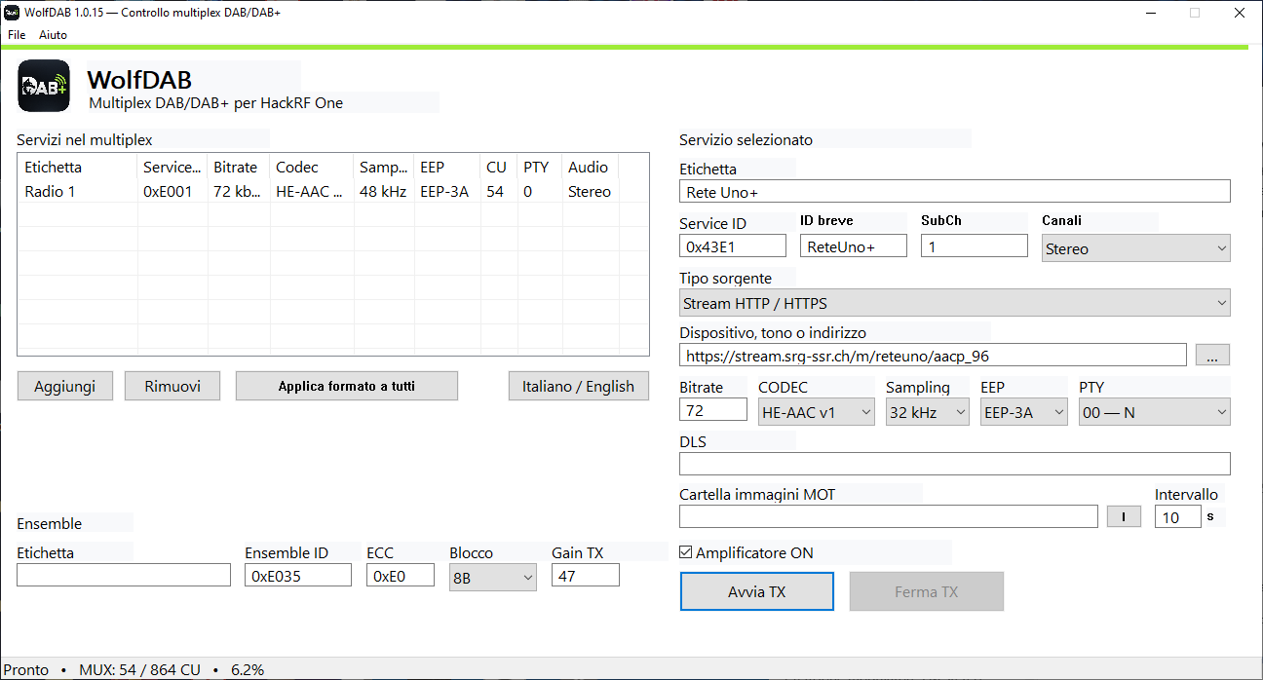Click the Rimuovi button
1263x680 pixels.
[x=172, y=386]
